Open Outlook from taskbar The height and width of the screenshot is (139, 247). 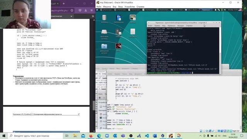click(115, 136)
